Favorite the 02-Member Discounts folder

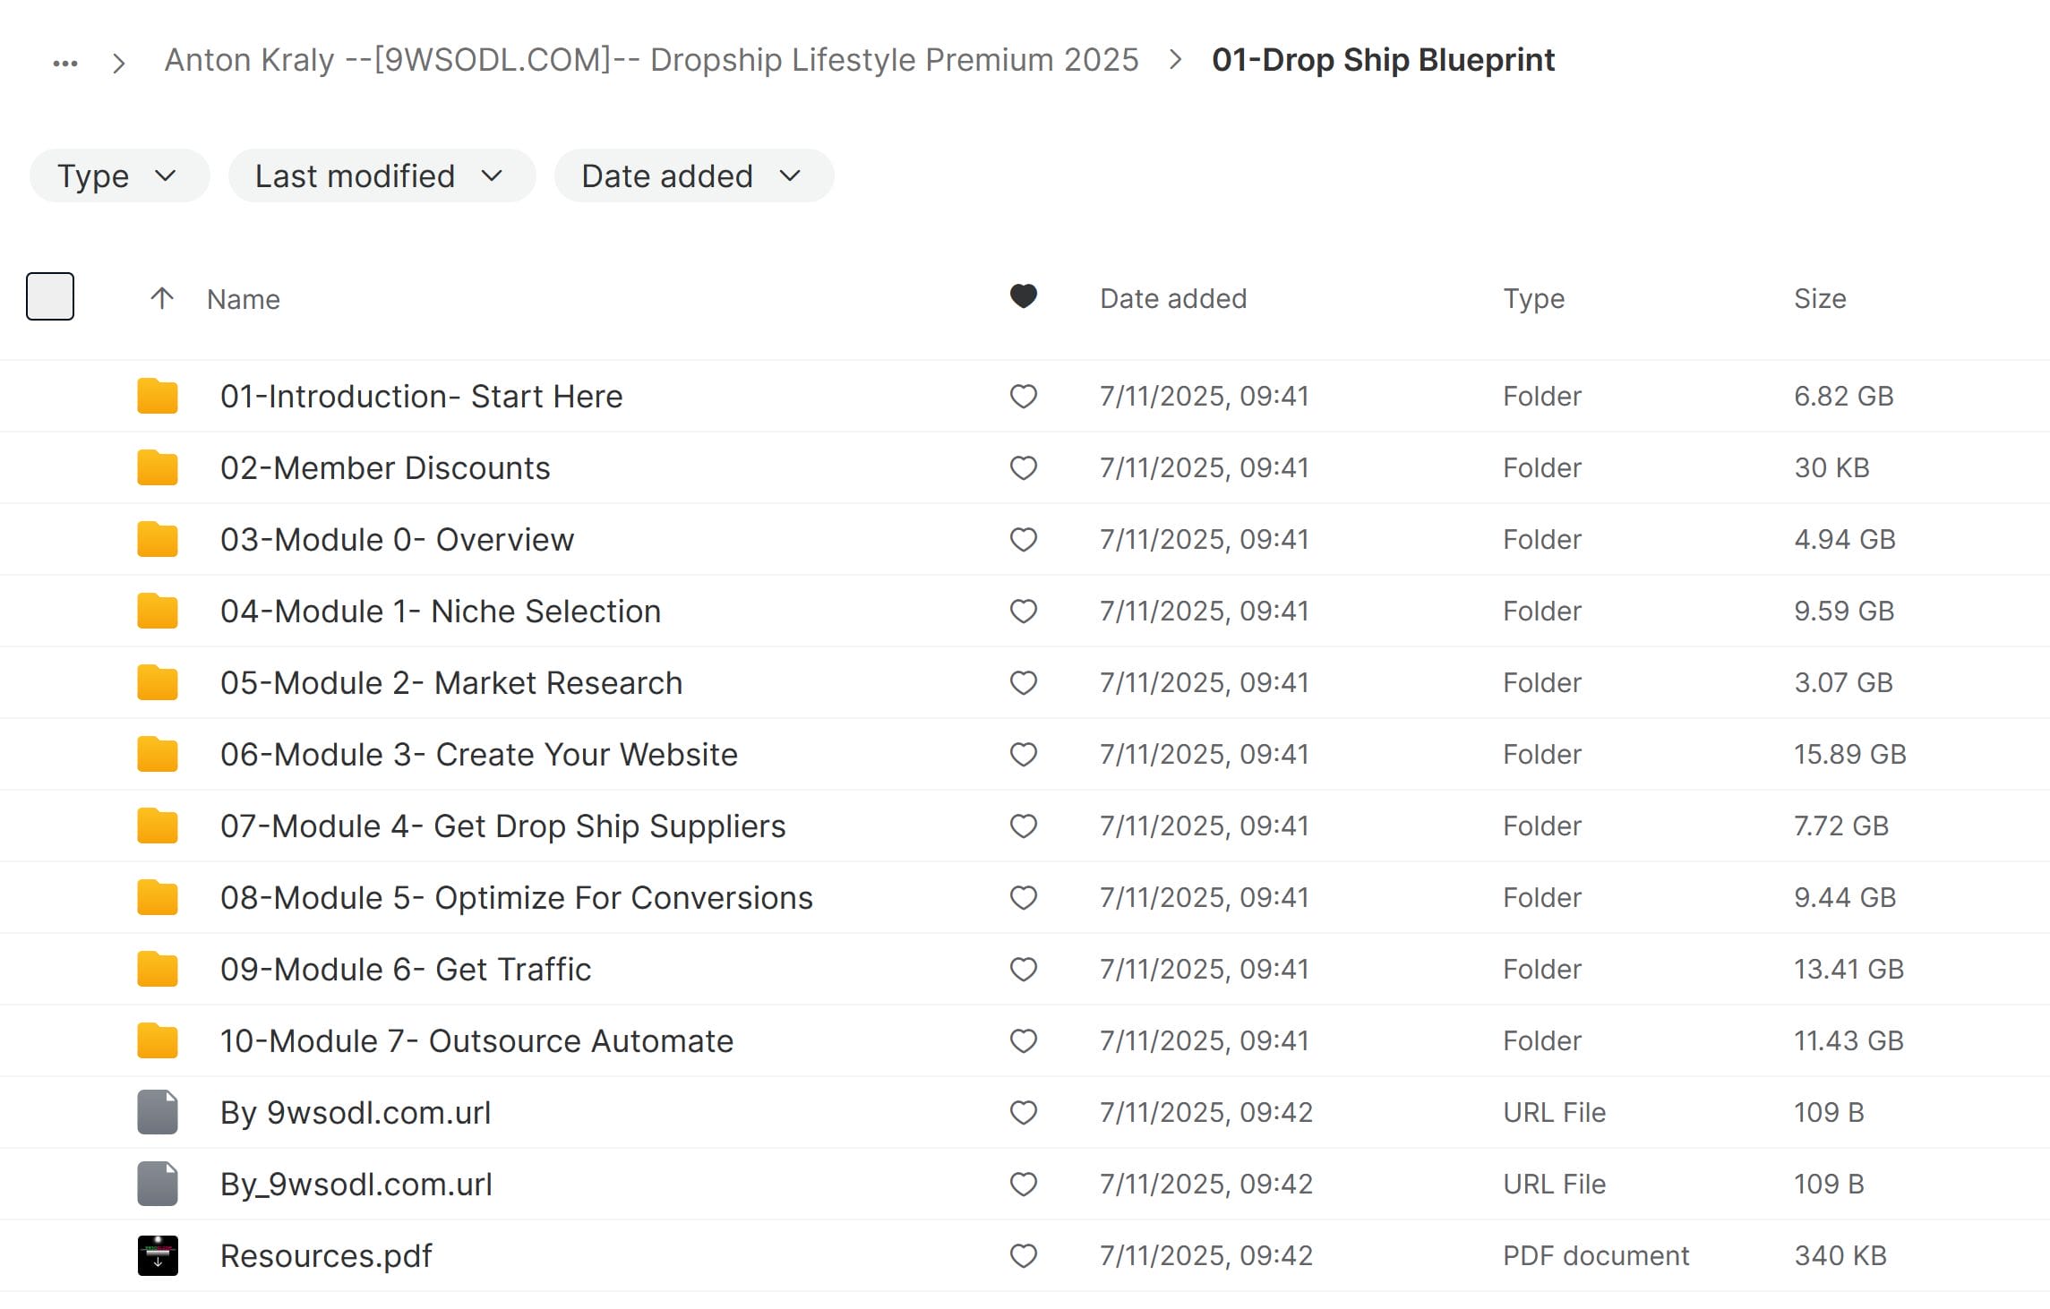[1023, 467]
